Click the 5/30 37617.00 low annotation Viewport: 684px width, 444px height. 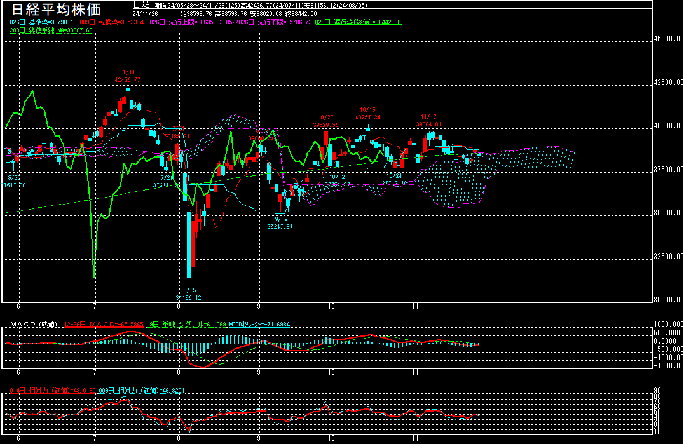pos(14,181)
